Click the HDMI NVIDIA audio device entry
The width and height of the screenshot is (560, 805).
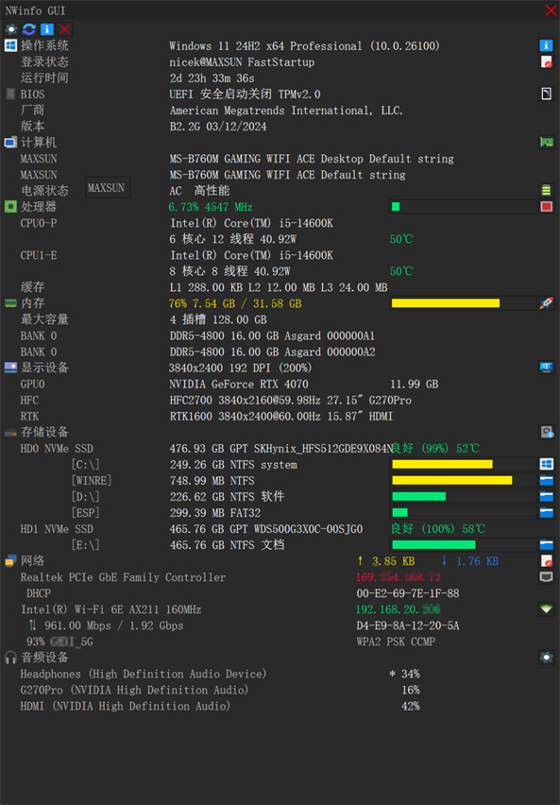125,706
